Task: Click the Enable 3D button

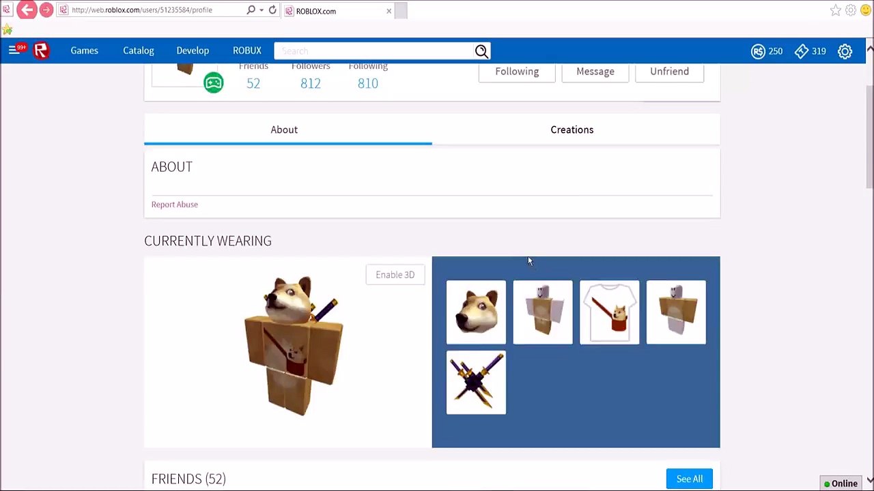Action: point(395,275)
